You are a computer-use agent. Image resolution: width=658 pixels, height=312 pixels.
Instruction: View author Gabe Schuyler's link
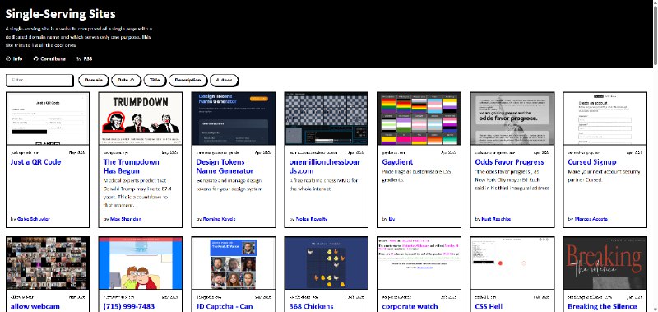(x=34, y=219)
